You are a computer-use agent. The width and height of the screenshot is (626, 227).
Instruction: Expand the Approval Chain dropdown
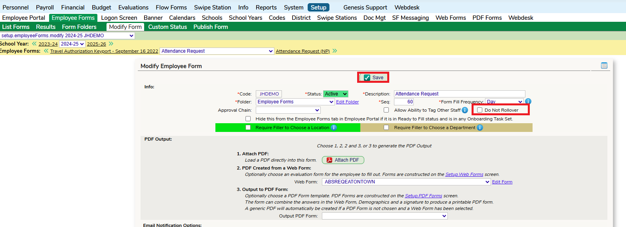point(288,110)
